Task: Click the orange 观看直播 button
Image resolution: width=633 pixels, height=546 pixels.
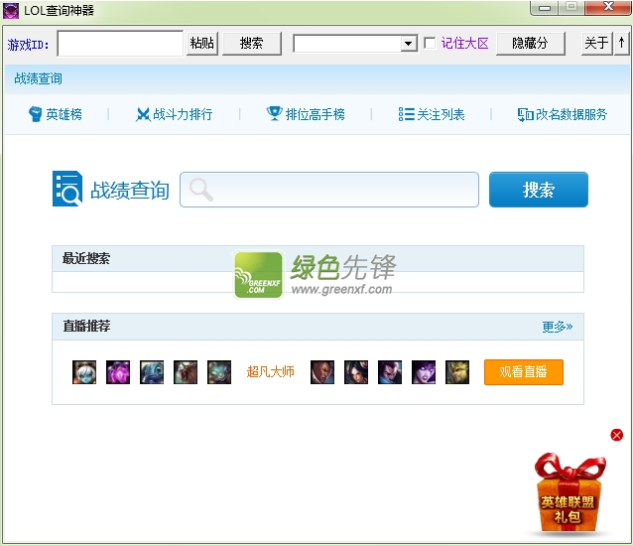Action: point(524,372)
